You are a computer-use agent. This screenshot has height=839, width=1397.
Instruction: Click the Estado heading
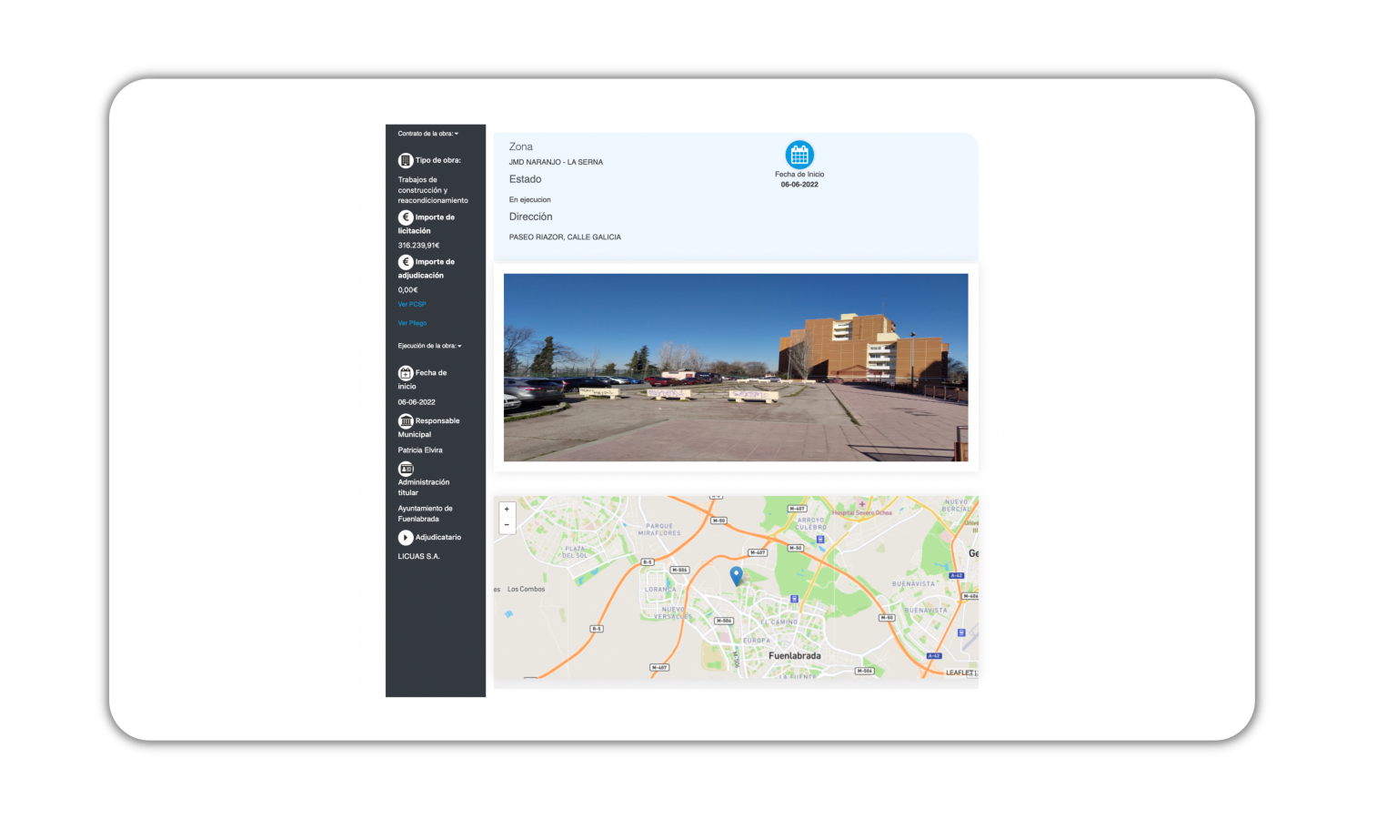[526, 179]
